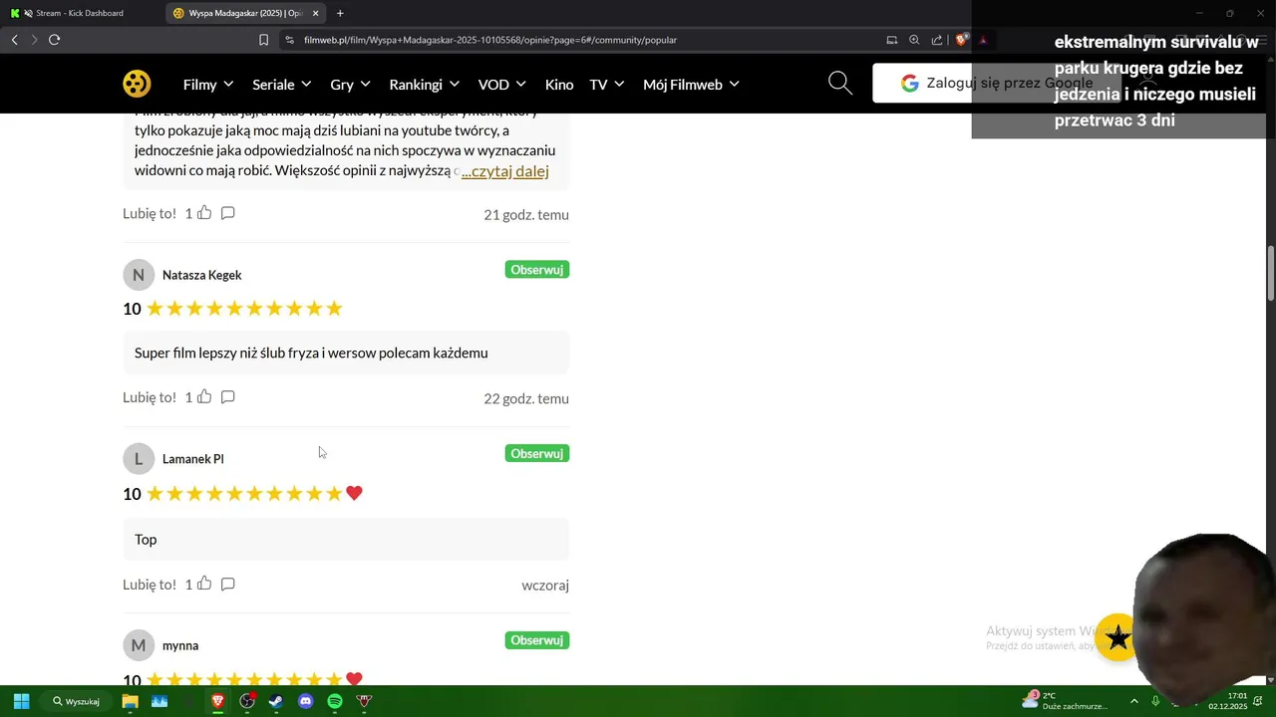Screen dimensions: 1276x717
Task: Click the install app icon in address bar
Action: pos(891,40)
